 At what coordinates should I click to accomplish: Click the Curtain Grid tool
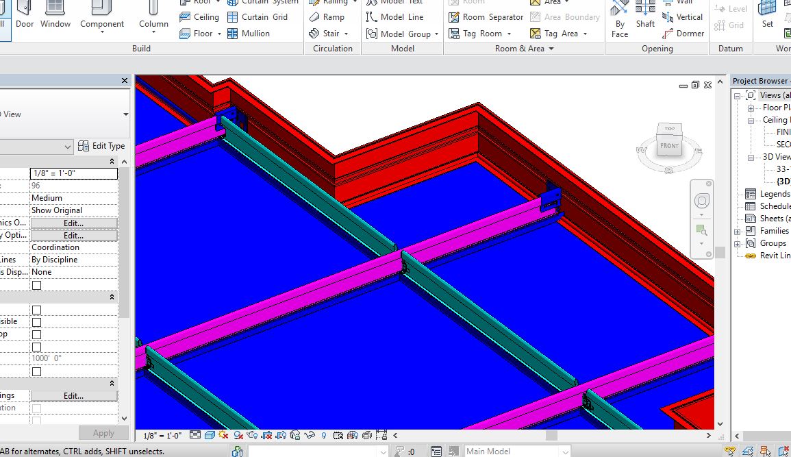tap(257, 17)
